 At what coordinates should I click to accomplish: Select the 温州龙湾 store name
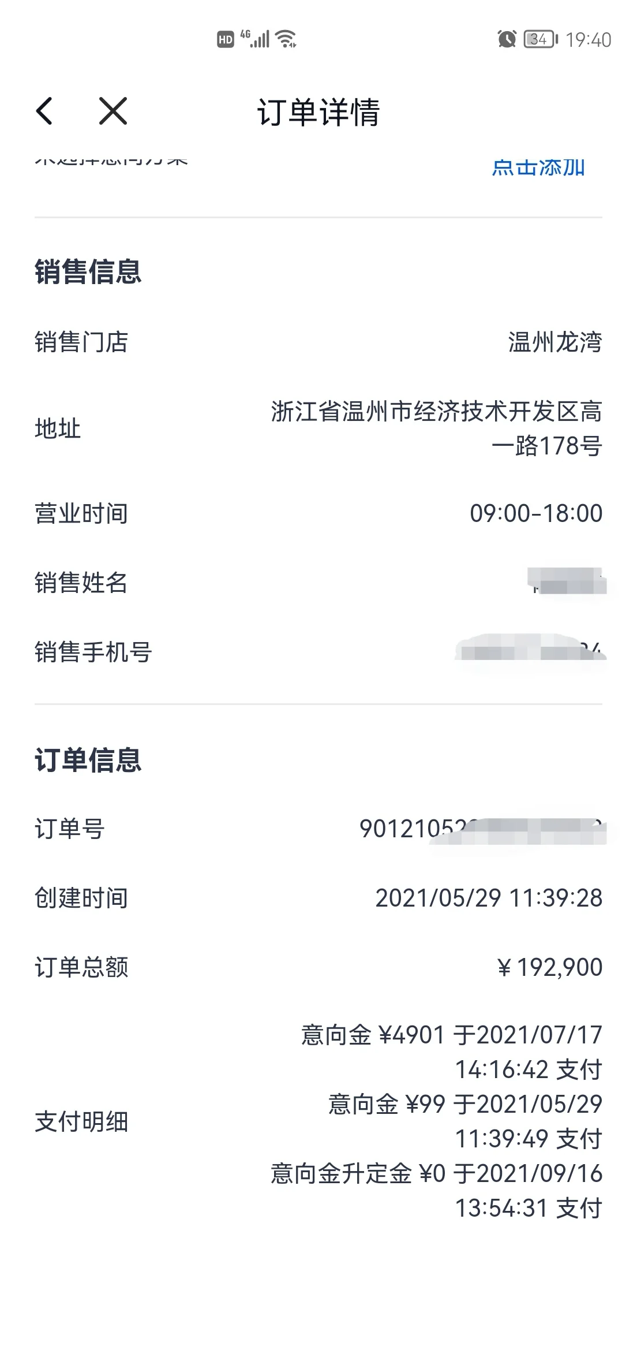(x=555, y=342)
